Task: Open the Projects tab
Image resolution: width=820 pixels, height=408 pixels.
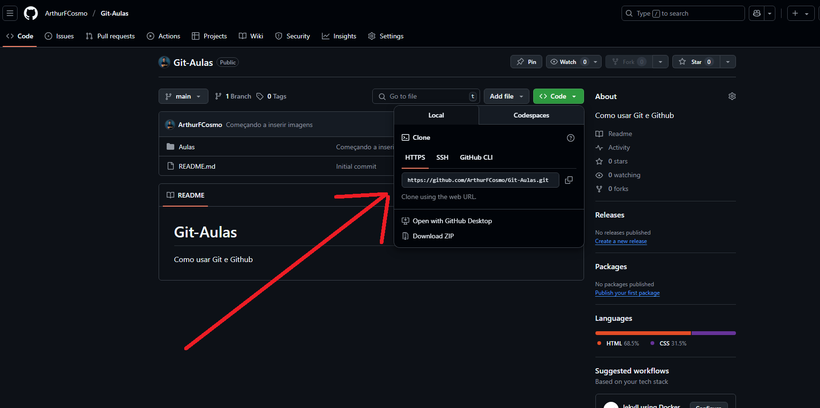Action: pos(209,36)
